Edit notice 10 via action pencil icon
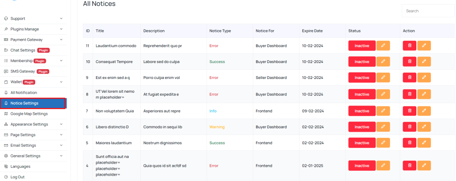 click(424, 61)
